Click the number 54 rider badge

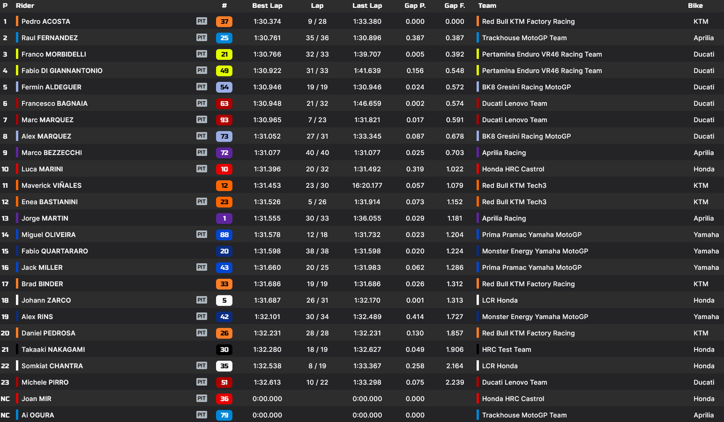[224, 87]
